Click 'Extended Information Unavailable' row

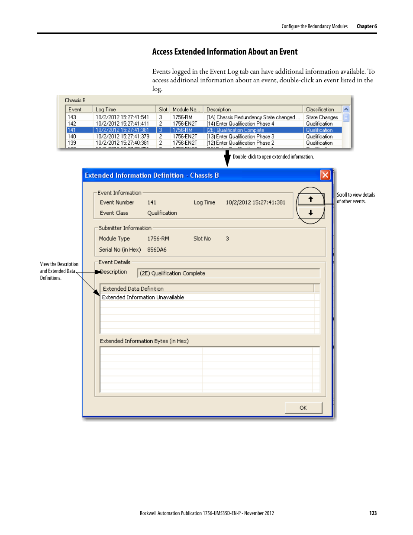pos(208,298)
